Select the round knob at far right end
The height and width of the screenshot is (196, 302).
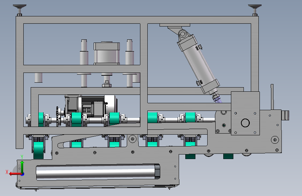tap(285, 115)
